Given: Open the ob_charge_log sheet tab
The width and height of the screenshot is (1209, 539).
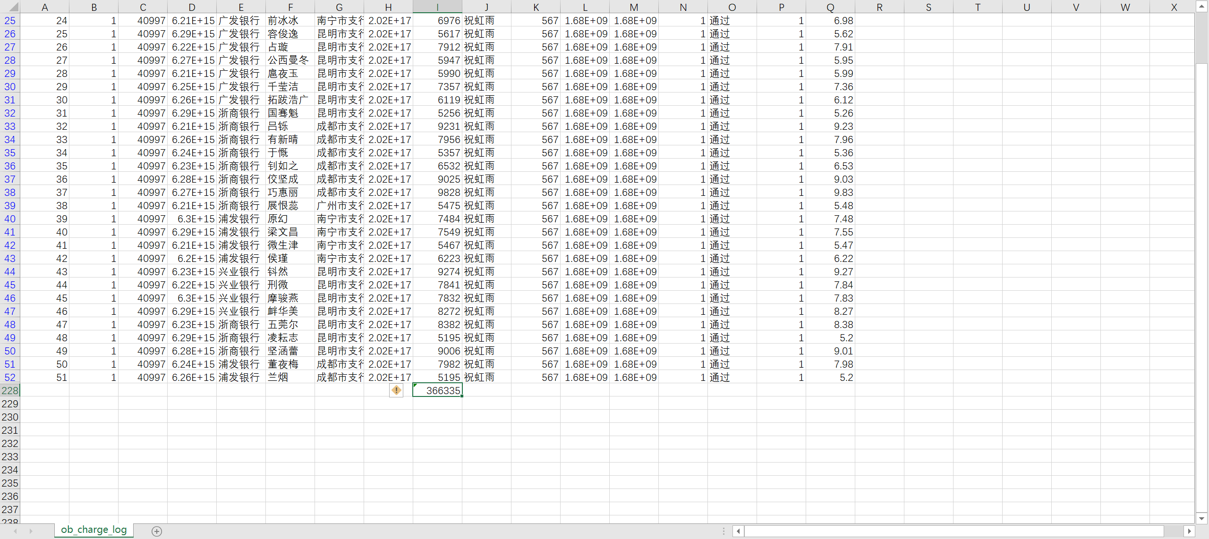Looking at the screenshot, I should (94, 530).
